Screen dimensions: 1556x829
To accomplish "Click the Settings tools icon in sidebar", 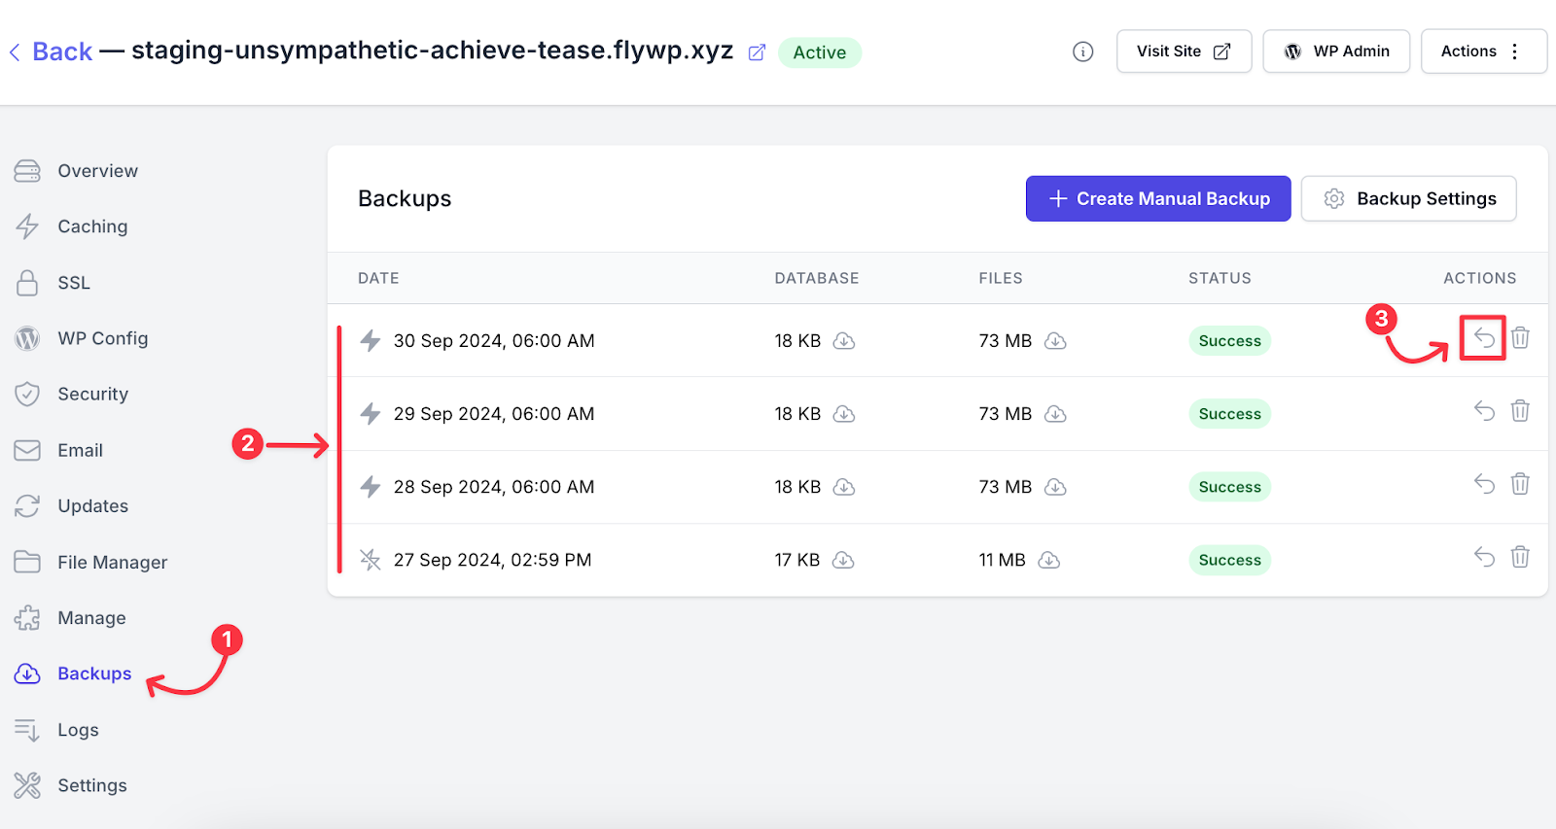I will coord(27,785).
